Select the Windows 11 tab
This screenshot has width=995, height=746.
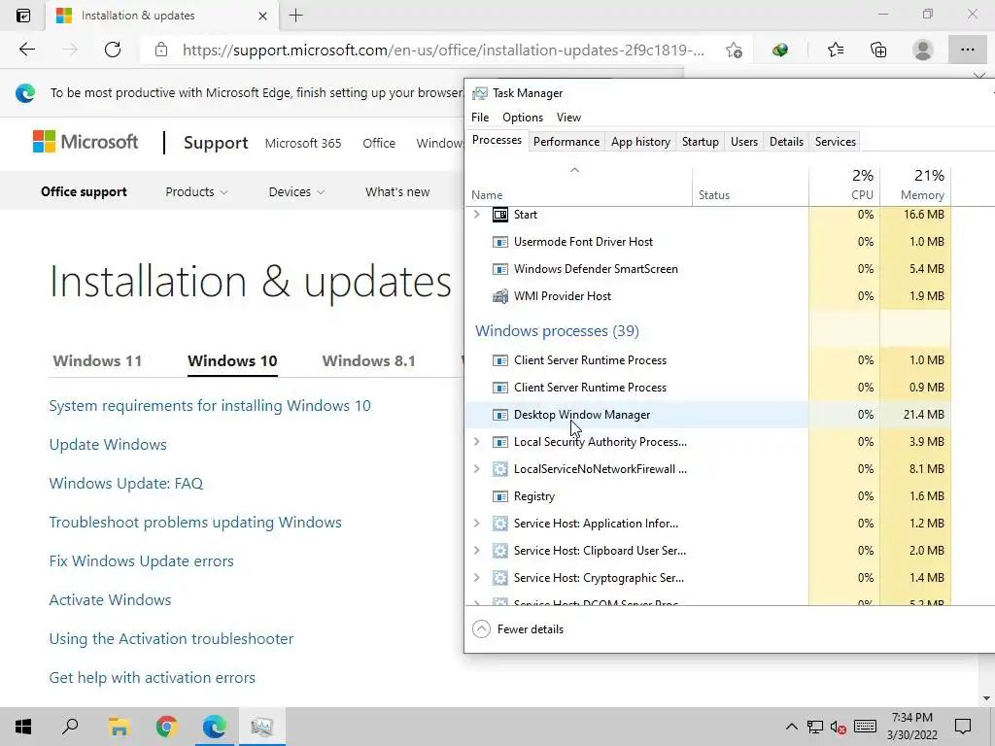tap(97, 361)
